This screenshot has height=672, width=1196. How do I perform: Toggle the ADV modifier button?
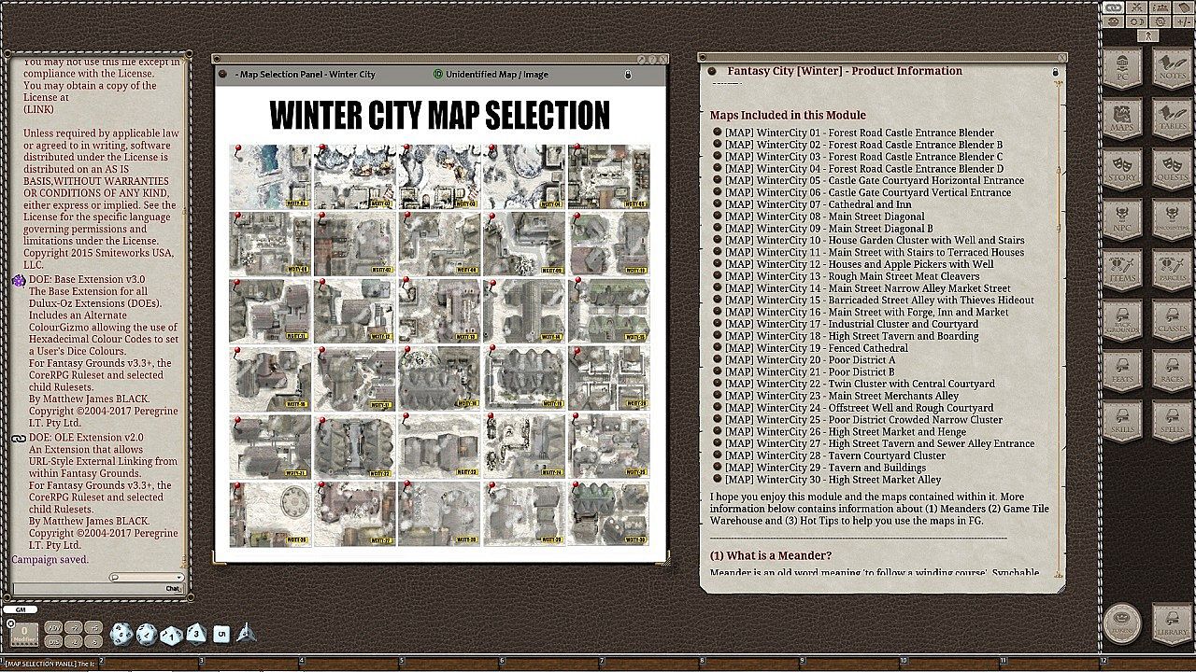click(54, 627)
